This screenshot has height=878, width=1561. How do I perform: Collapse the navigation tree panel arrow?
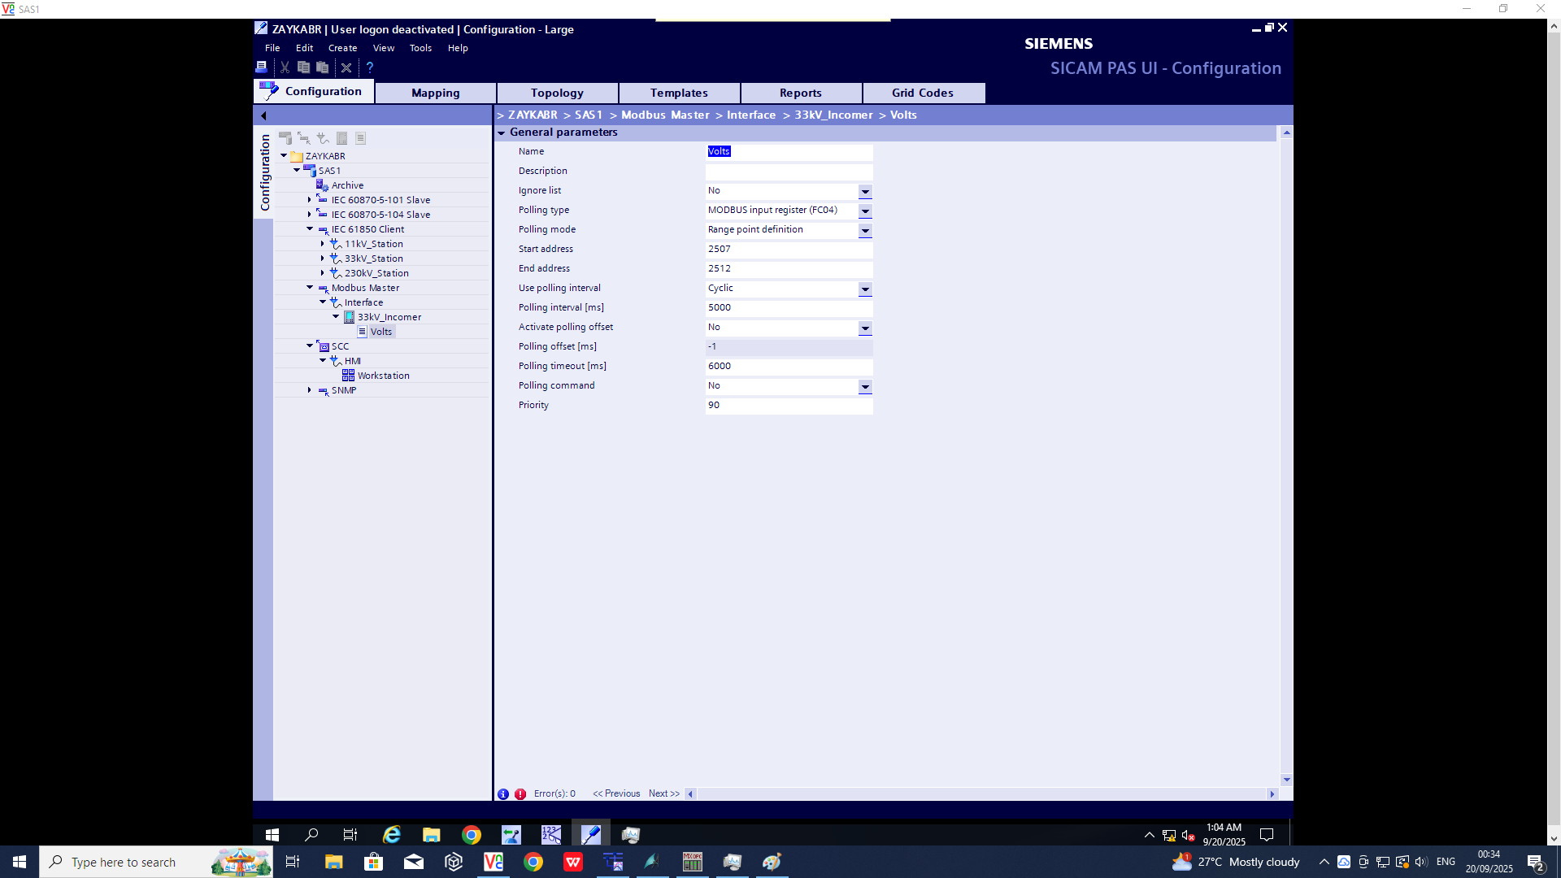pos(263,115)
